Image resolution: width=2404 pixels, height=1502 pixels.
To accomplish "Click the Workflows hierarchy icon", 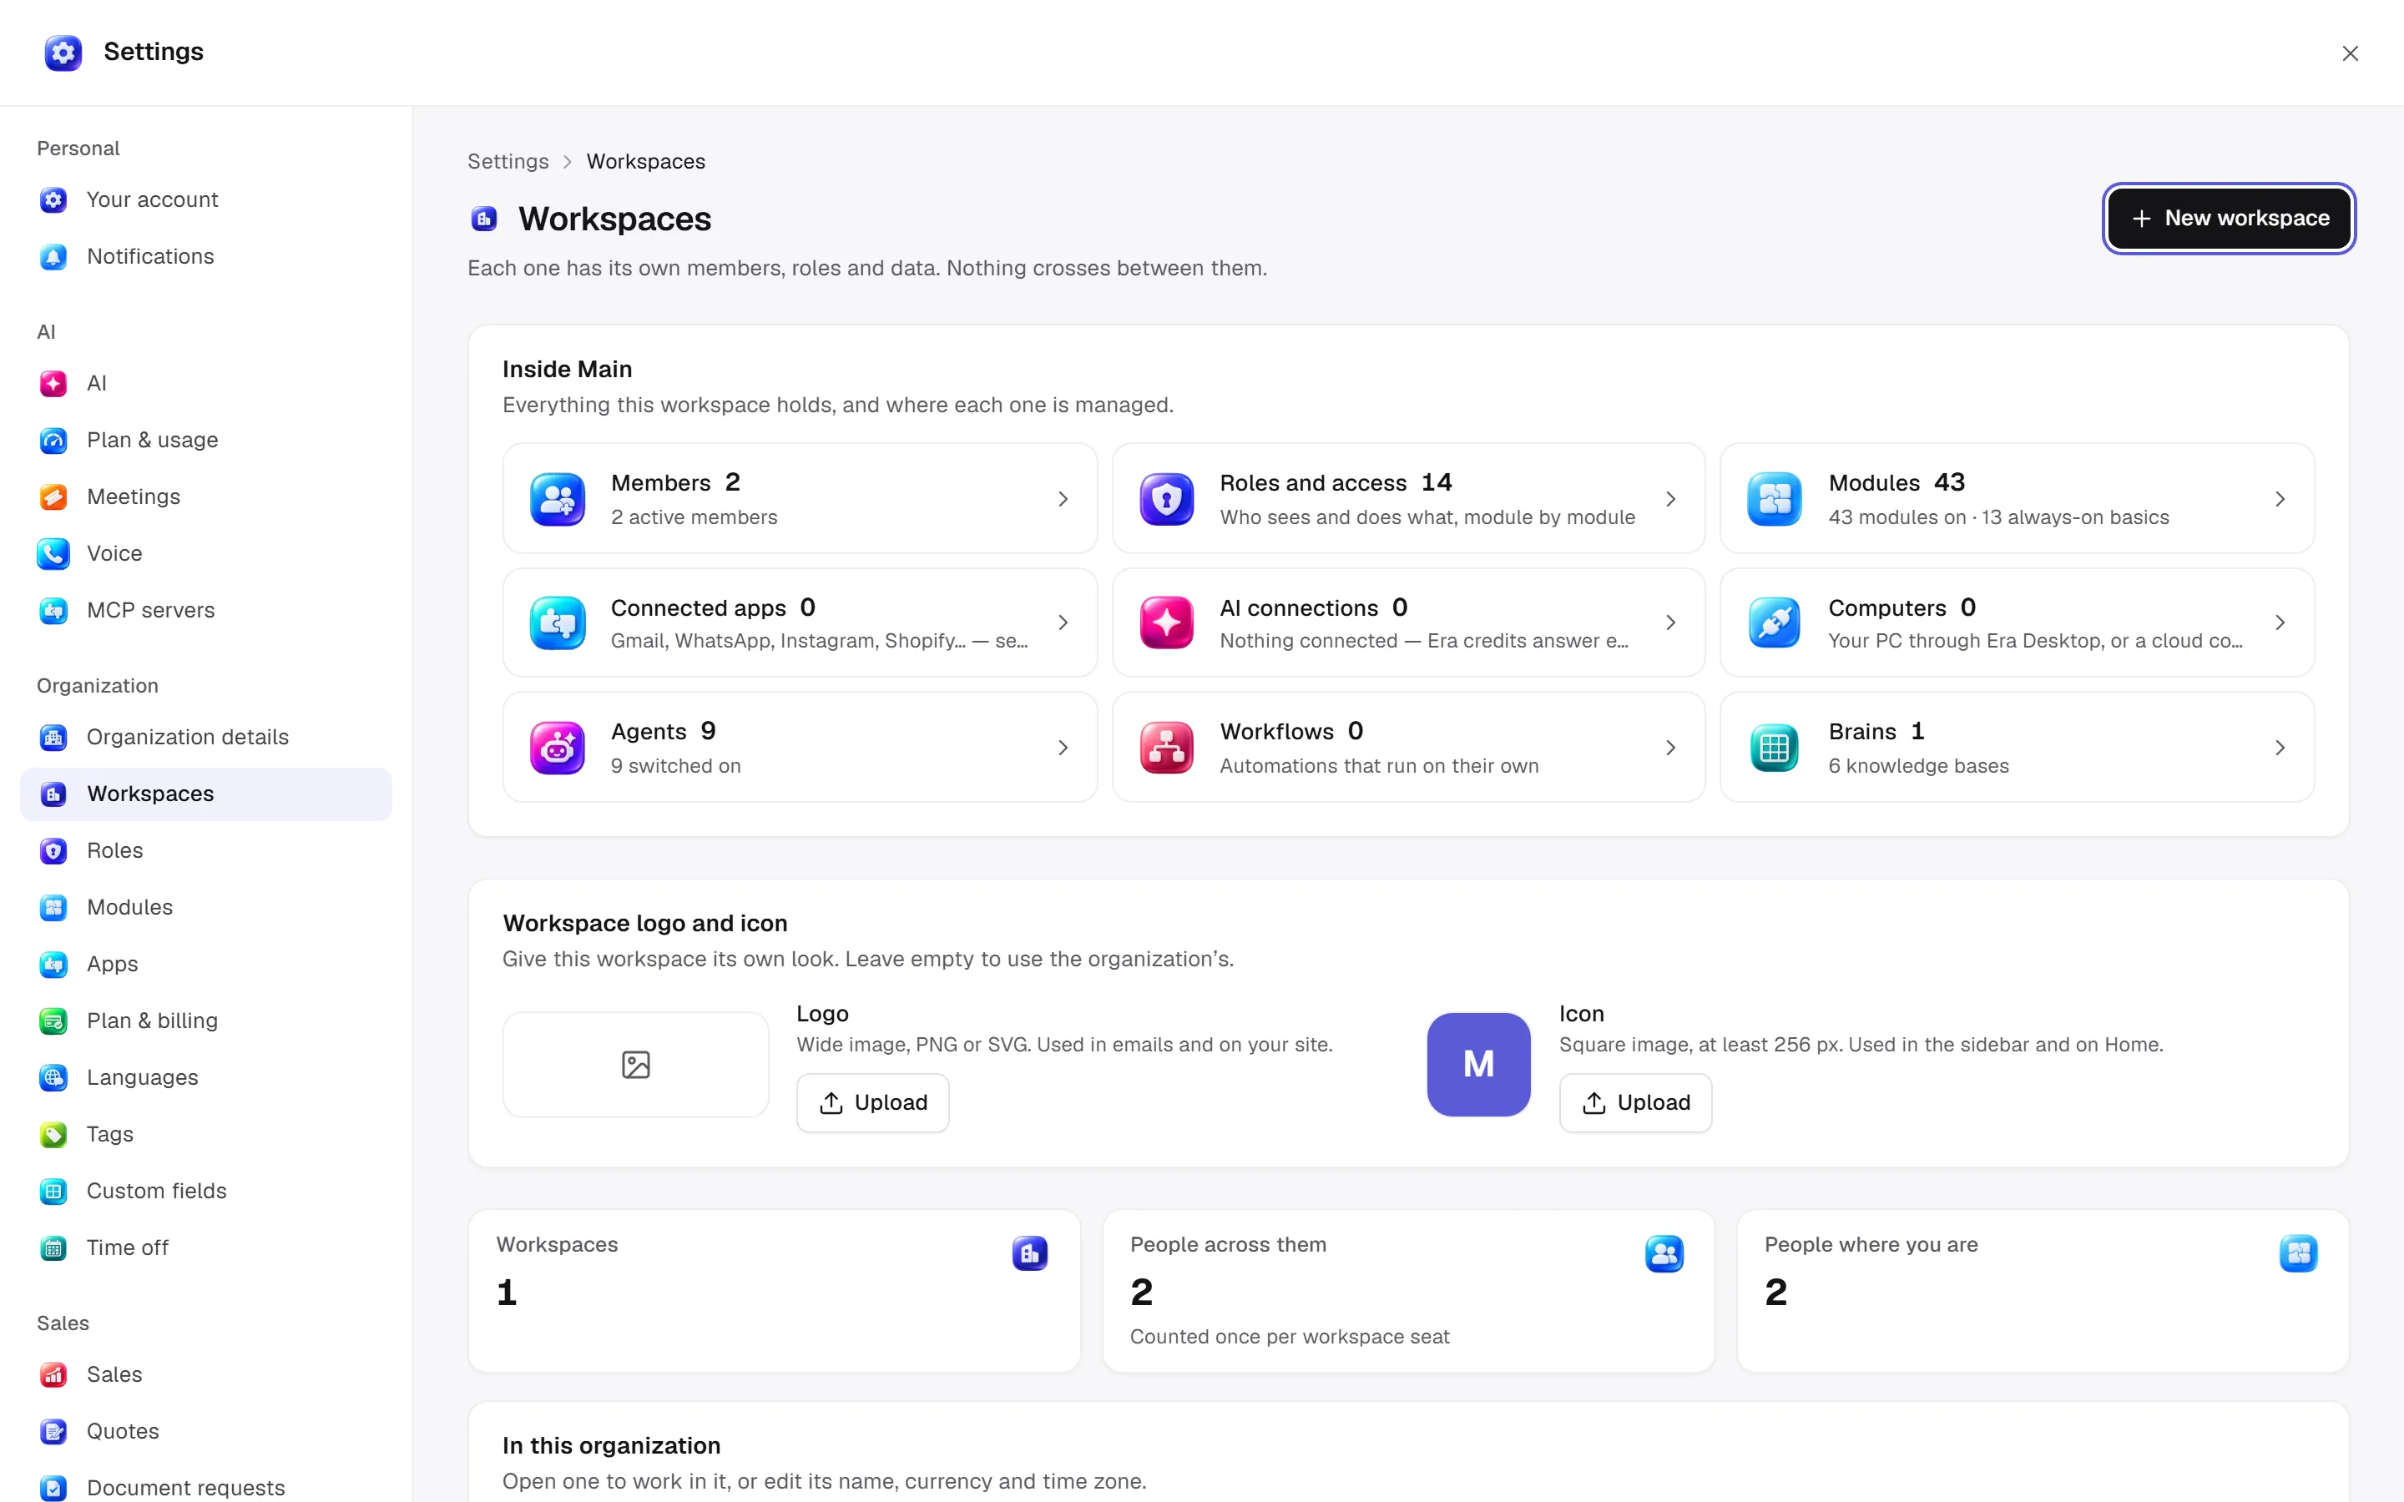I will point(1166,747).
